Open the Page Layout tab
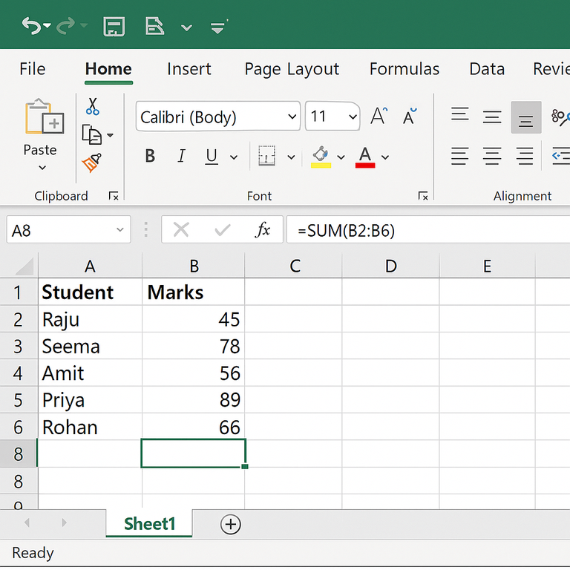Viewport: 570px width, 570px height. [x=292, y=69]
